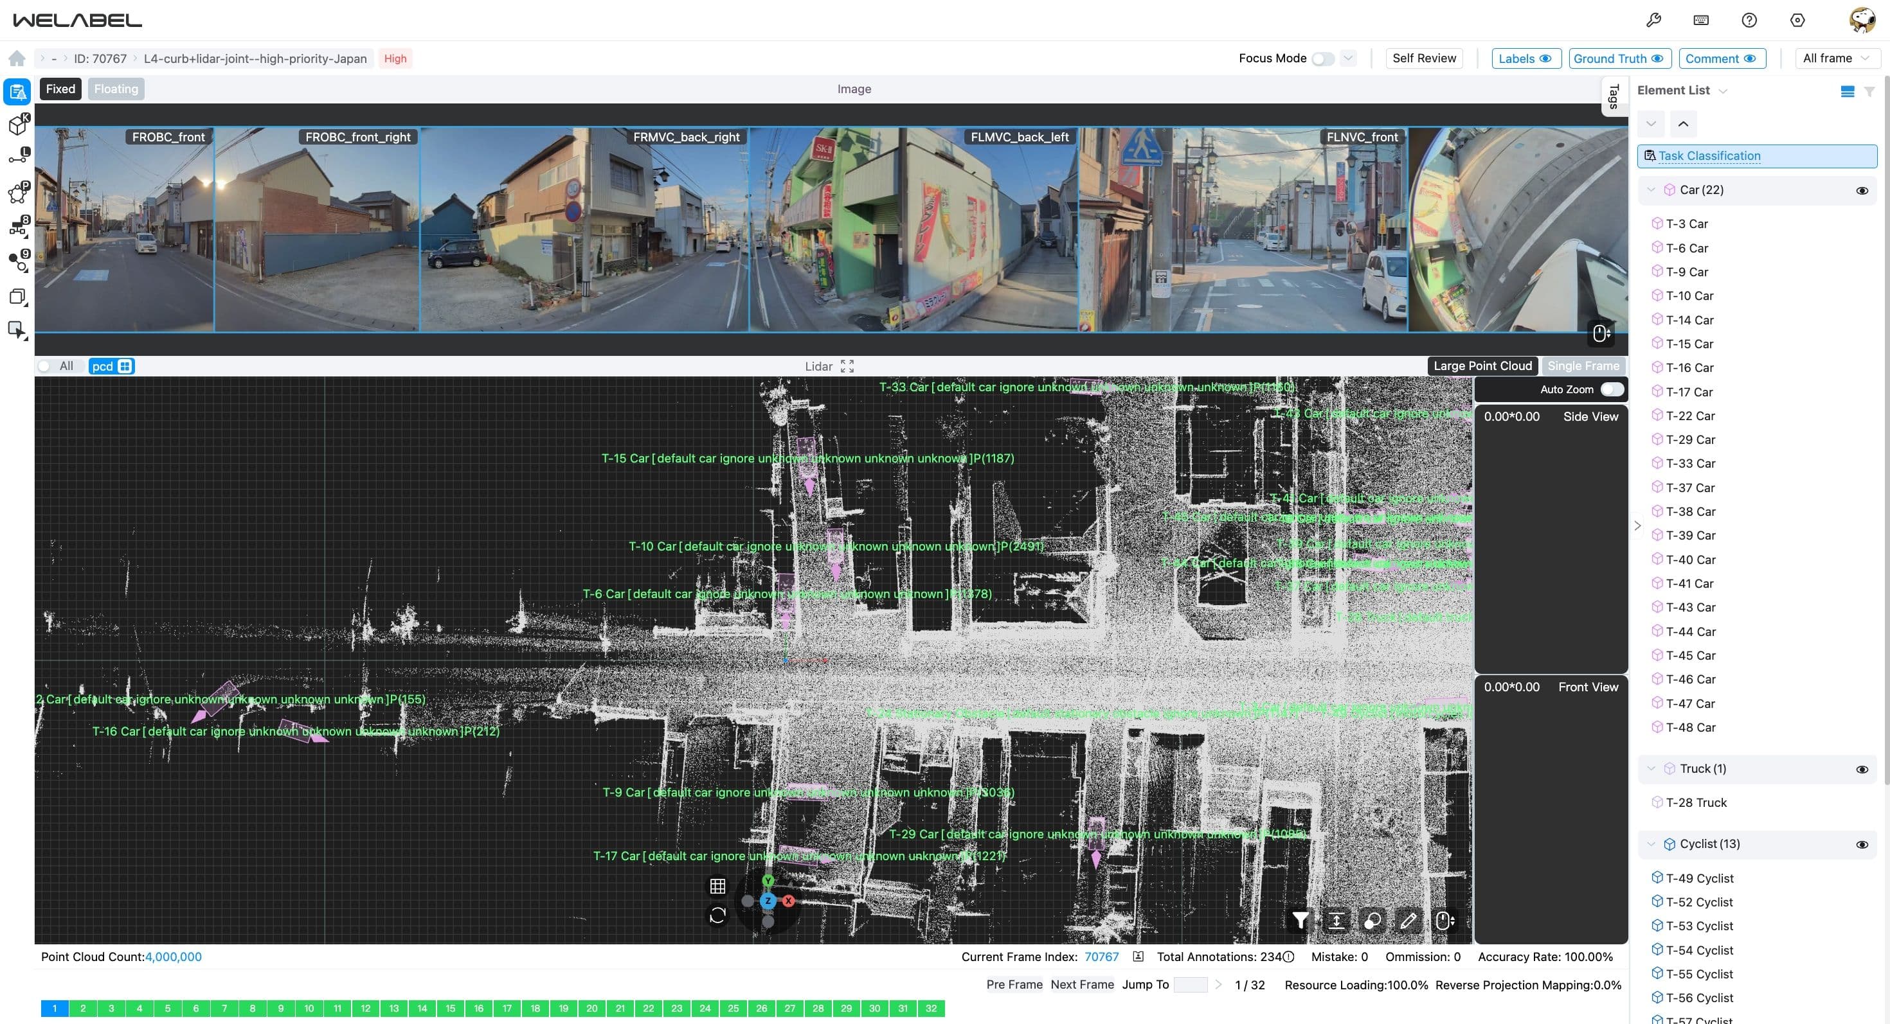Switch to the Floating image tab
The image size is (1890, 1024).
(x=116, y=89)
